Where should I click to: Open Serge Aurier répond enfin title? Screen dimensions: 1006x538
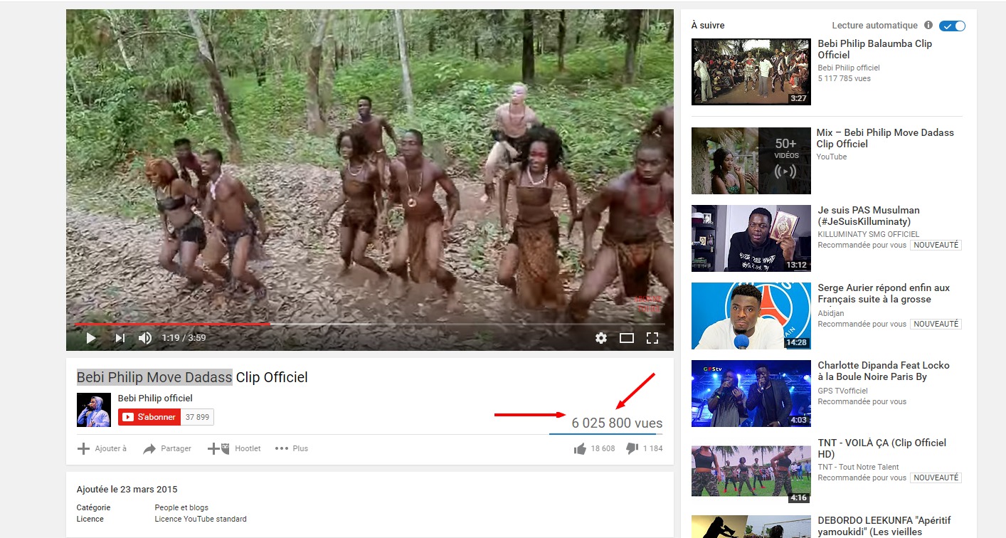[x=884, y=293]
